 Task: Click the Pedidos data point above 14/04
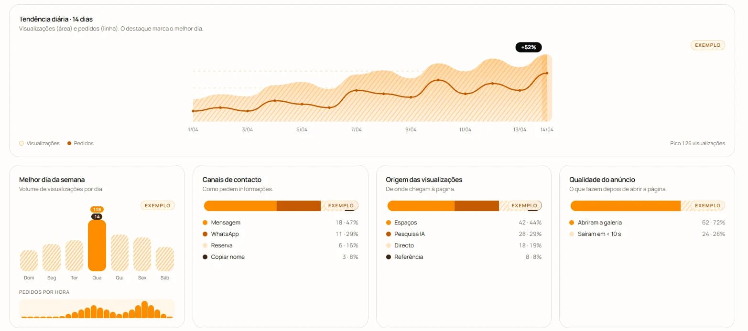coord(547,73)
